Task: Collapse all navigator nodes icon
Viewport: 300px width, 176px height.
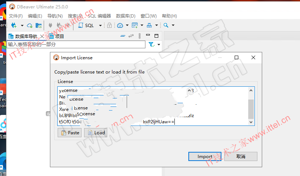Action: pyautogui.click(x=123, y=36)
